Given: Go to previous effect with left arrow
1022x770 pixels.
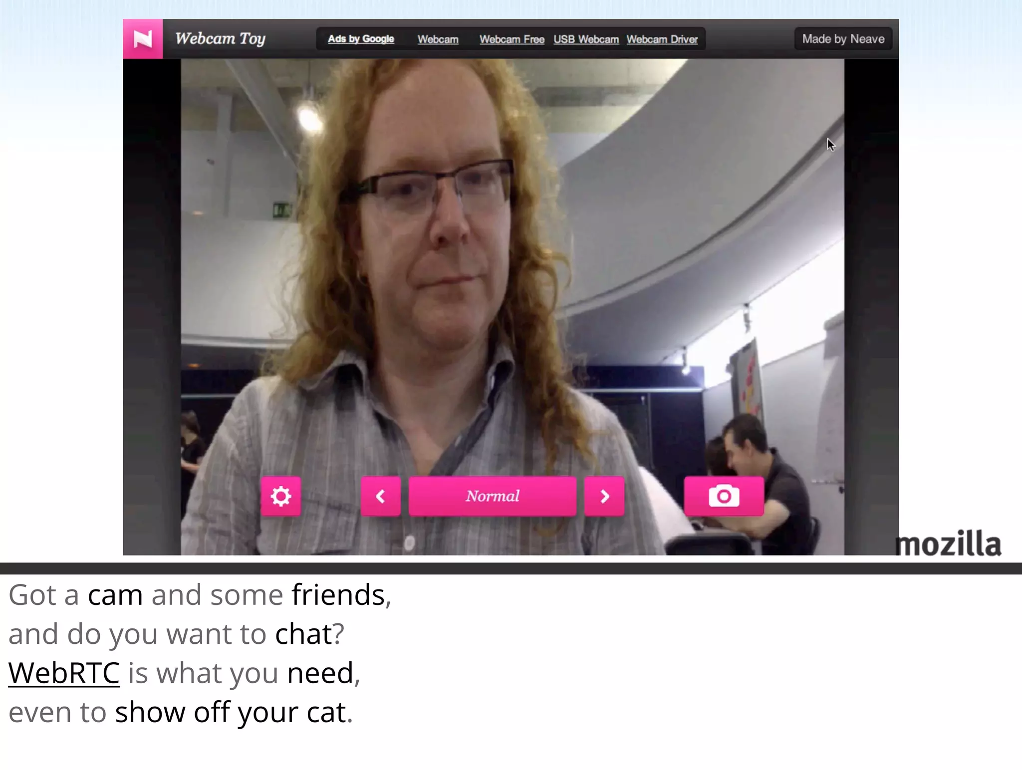Looking at the screenshot, I should click(381, 496).
